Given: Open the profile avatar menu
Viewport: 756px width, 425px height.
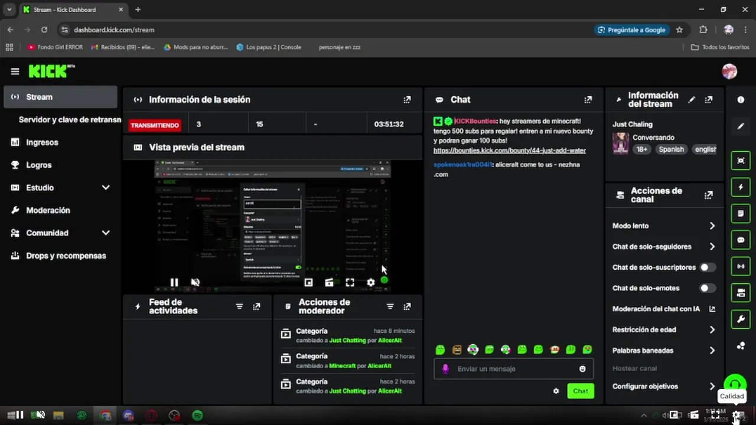Looking at the screenshot, I should tap(729, 71).
